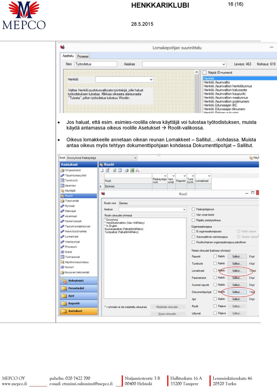The height and width of the screenshot is (387, 277).
Task: Click the Maksajat sidebar icon
Action: pyautogui.click(x=62, y=211)
